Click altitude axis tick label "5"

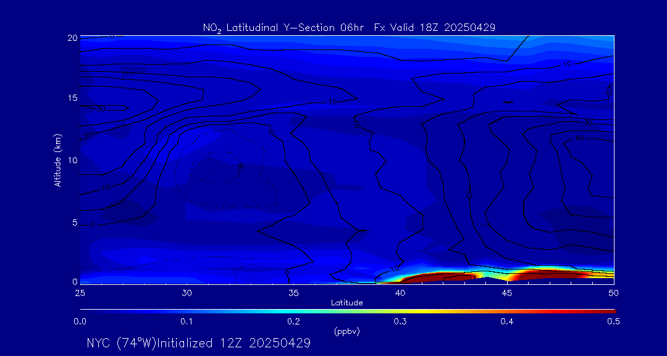point(75,222)
